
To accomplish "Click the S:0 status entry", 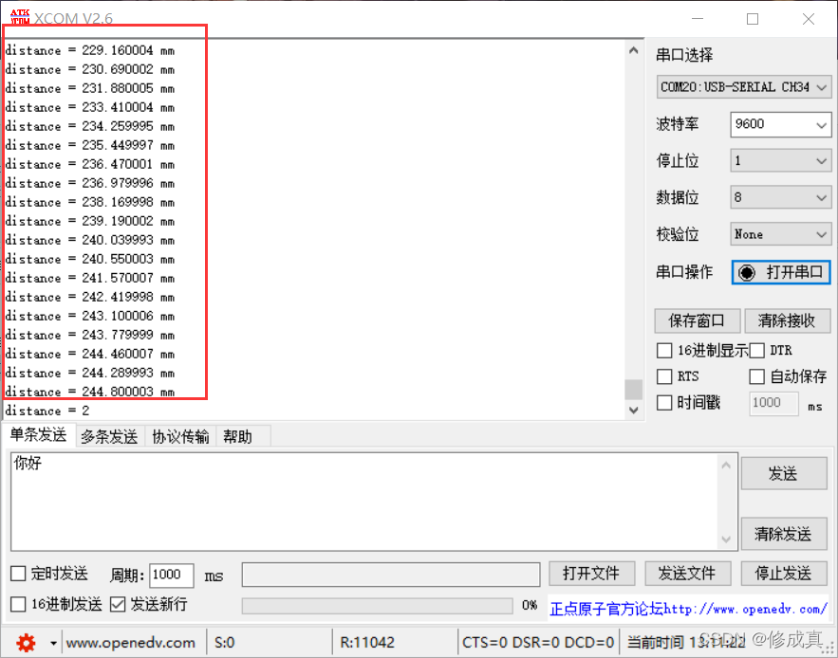I will (x=225, y=643).
